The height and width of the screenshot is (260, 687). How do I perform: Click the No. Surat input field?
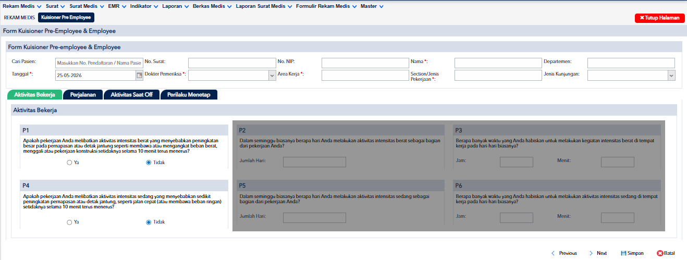click(x=232, y=63)
